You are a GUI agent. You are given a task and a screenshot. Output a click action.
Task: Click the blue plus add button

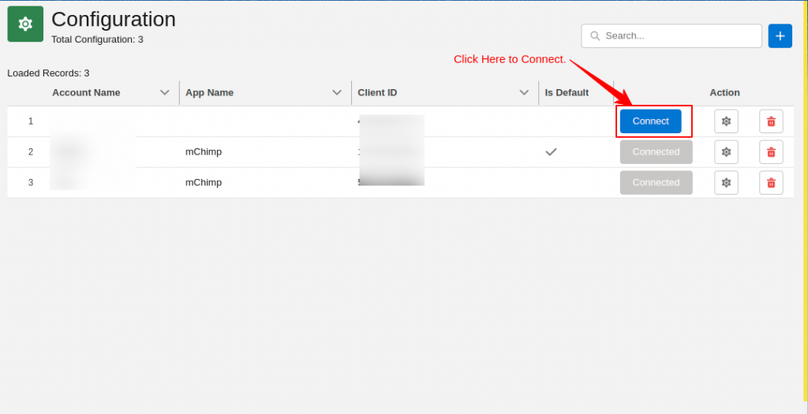780,35
